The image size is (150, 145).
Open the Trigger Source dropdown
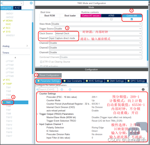98,29
